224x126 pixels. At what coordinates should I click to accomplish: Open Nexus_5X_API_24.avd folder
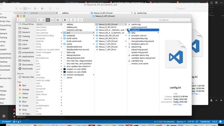pyautogui.click(x=109, y=36)
